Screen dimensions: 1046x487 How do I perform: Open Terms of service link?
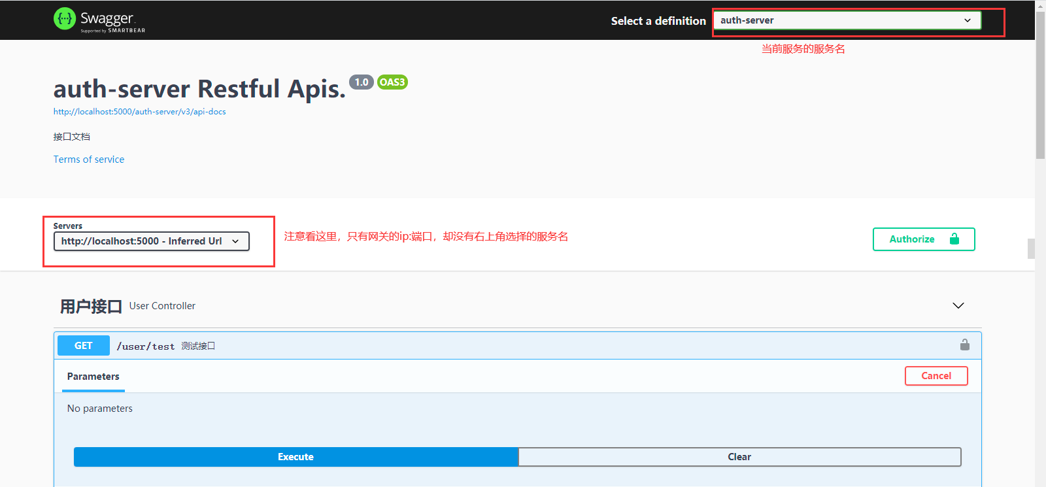point(89,160)
